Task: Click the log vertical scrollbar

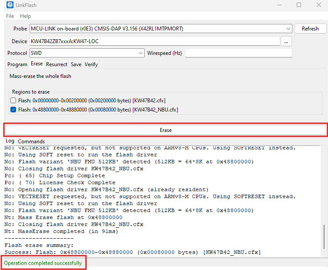Action: (324, 200)
